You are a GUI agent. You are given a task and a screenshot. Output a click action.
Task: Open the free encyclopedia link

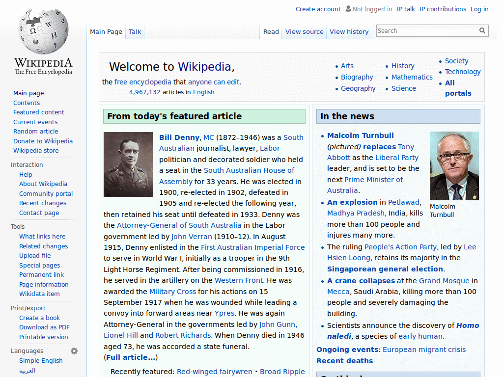(143, 82)
